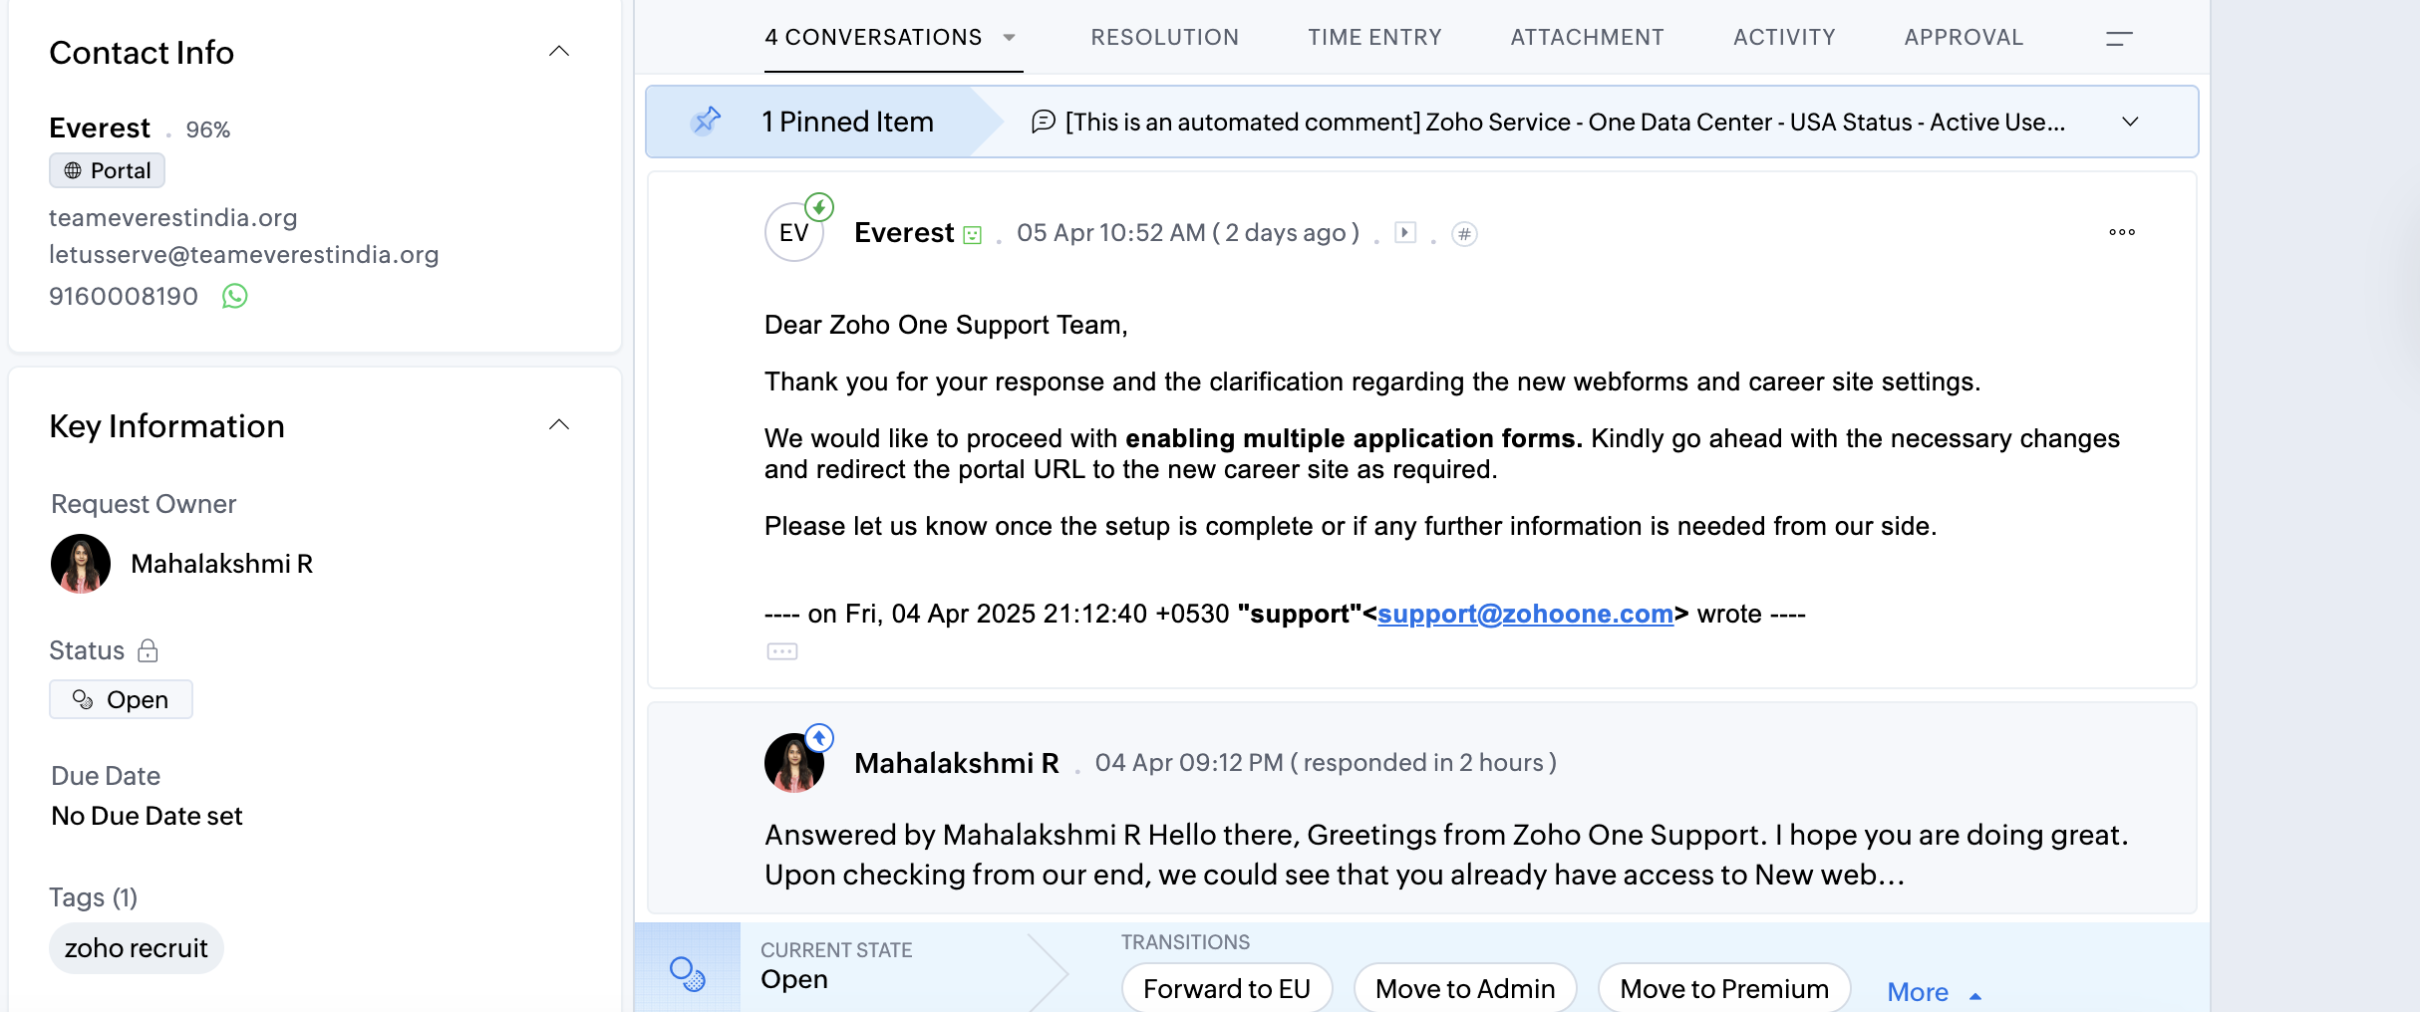The image size is (2420, 1012).
Task: Click the comment bubble icon in pinned item
Action: (x=1043, y=122)
